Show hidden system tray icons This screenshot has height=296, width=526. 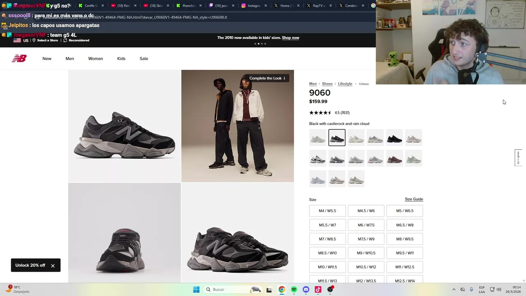(x=454, y=289)
